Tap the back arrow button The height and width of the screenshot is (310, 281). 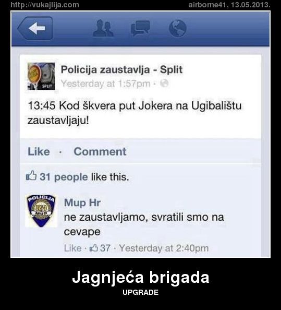coord(35,29)
